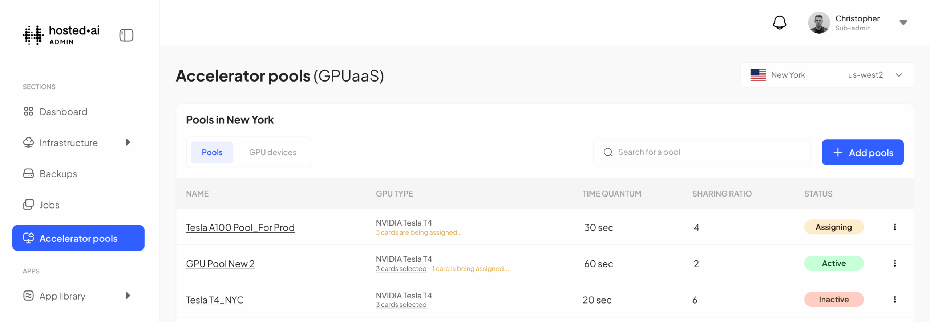The height and width of the screenshot is (322, 930).
Task: Select Accelerator pools in sidebar
Action: 78,238
